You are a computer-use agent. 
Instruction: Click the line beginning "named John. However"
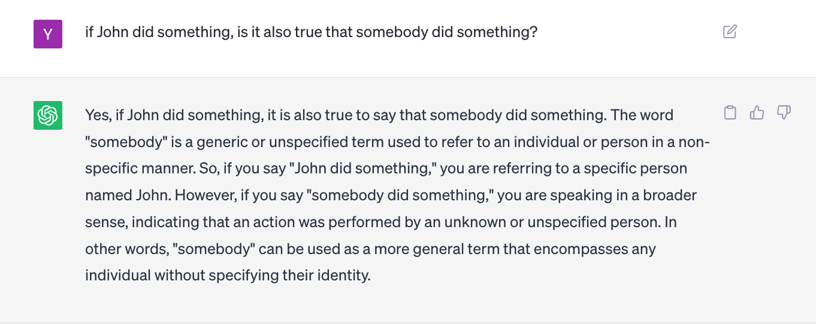391,195
